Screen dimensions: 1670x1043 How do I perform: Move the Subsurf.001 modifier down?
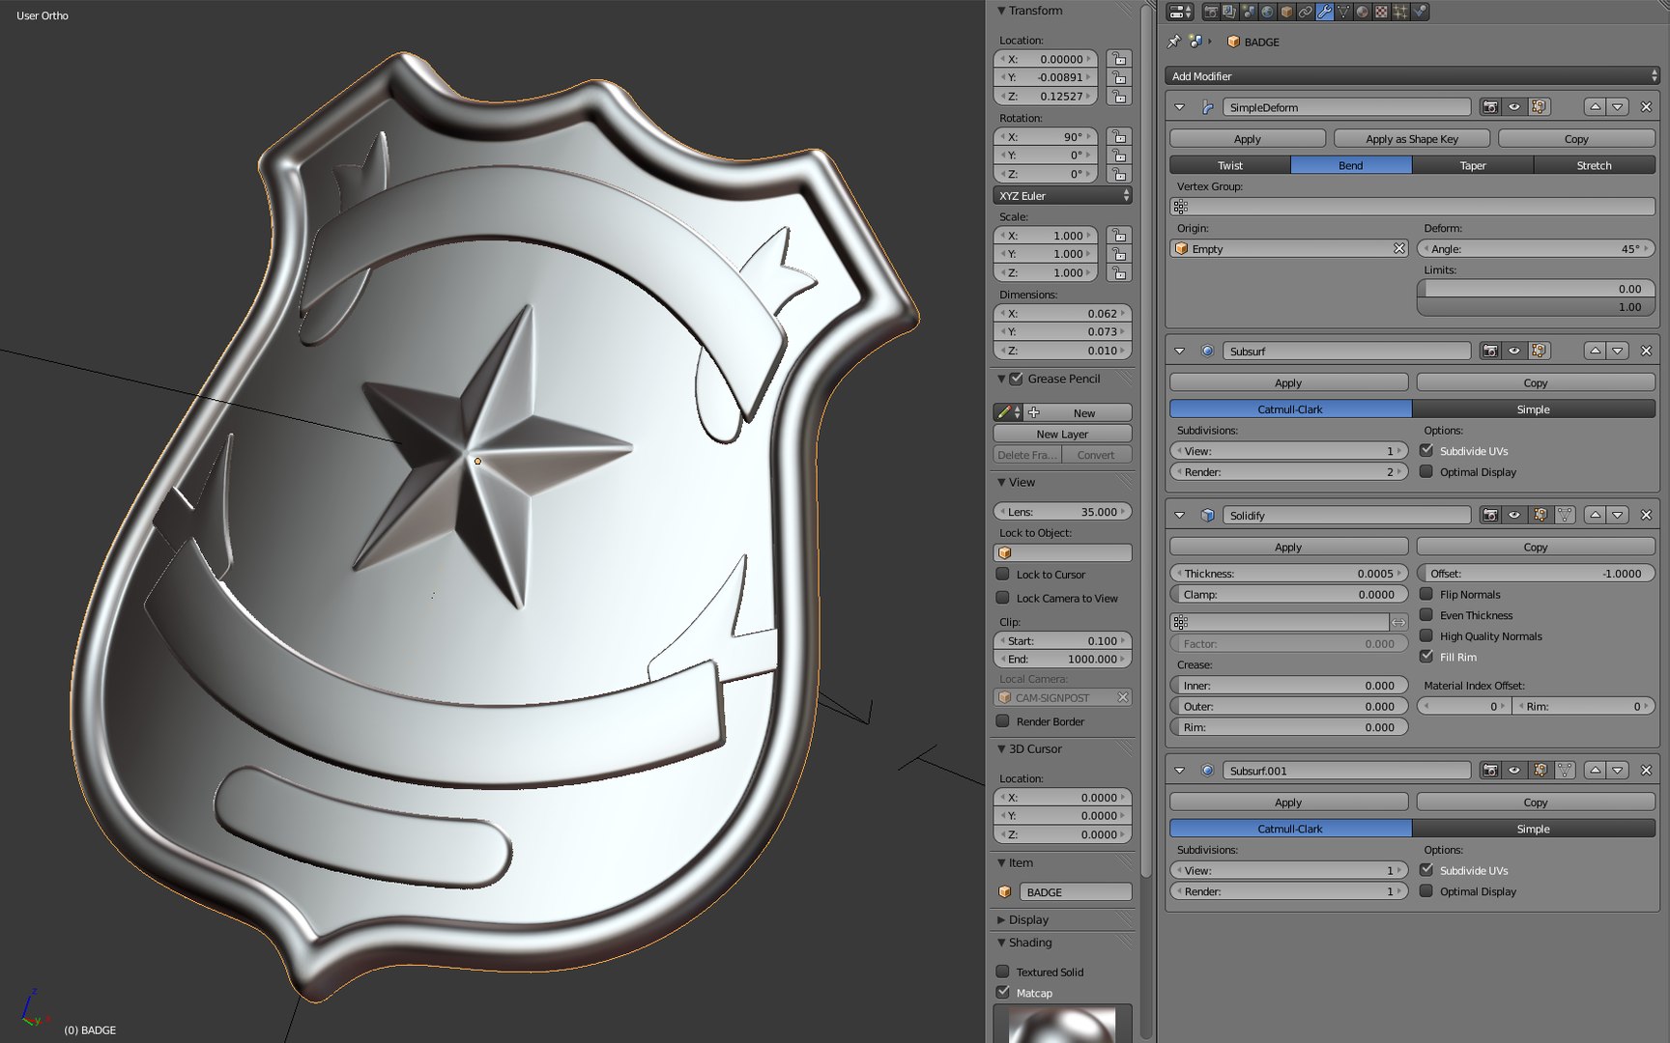point(1618,770)
